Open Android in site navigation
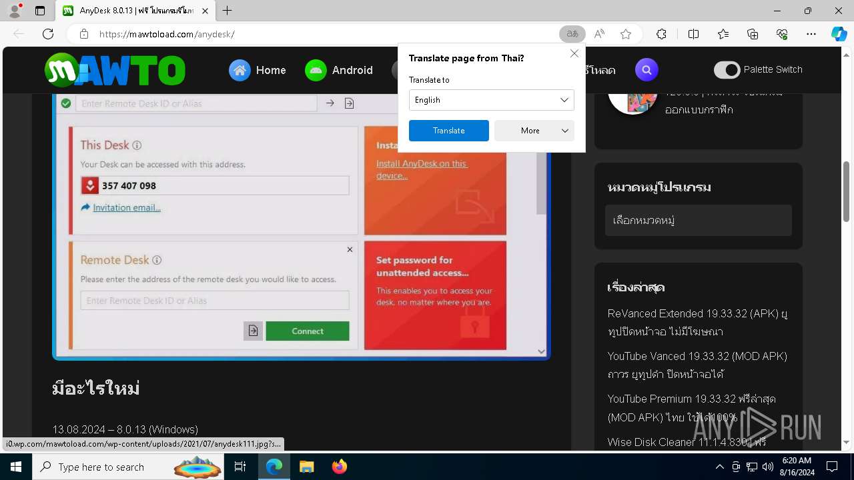Viewport: 854px width, 480px height. (x=339, y=70)
